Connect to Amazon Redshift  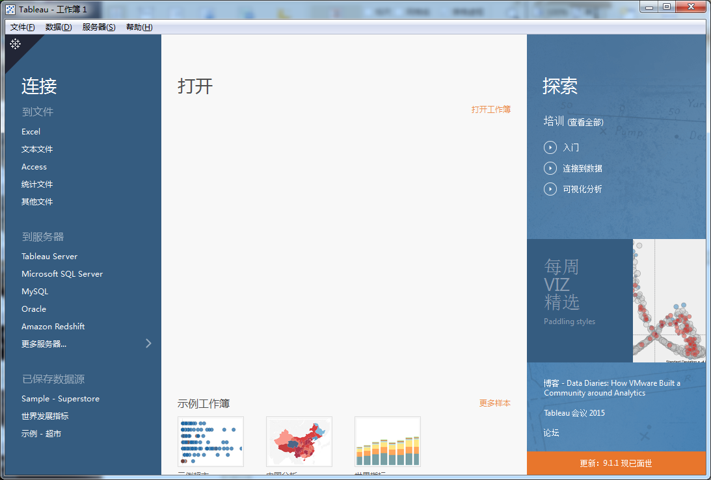tap(53, 327)
